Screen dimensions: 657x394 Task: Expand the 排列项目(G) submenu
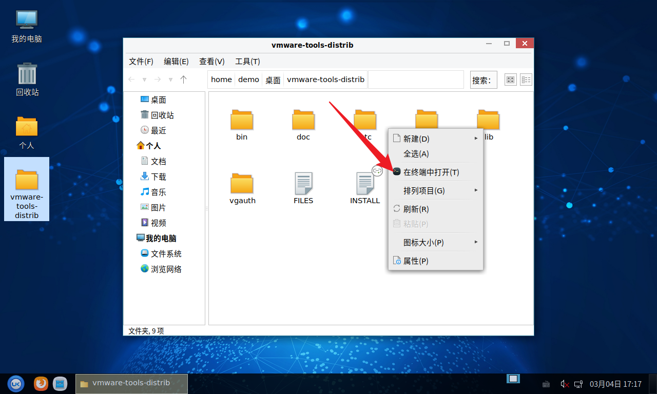point(435,191)
